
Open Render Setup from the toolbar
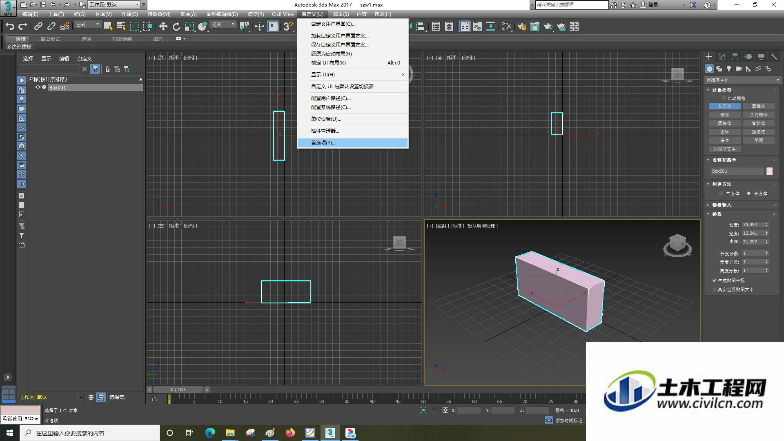click(x=522, y=27)
